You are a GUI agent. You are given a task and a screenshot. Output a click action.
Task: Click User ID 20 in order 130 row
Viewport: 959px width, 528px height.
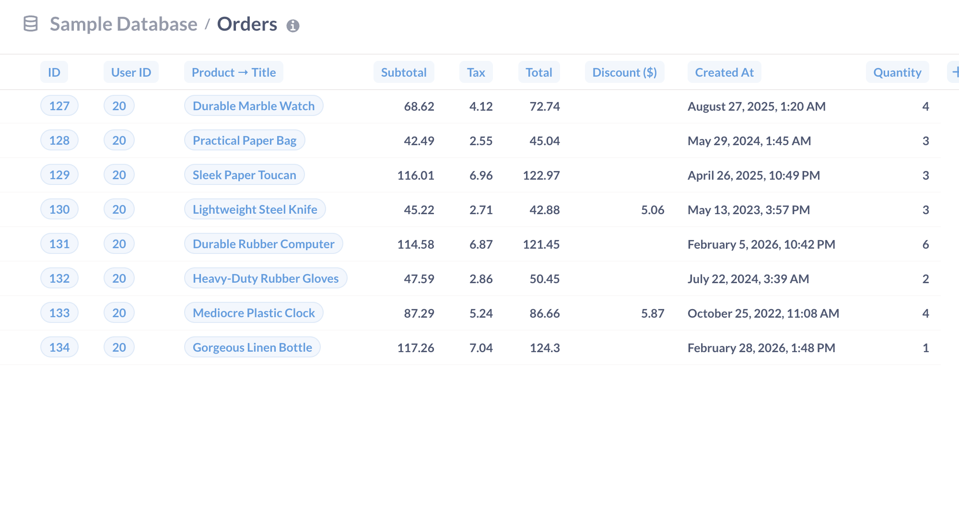click(119, 209)
